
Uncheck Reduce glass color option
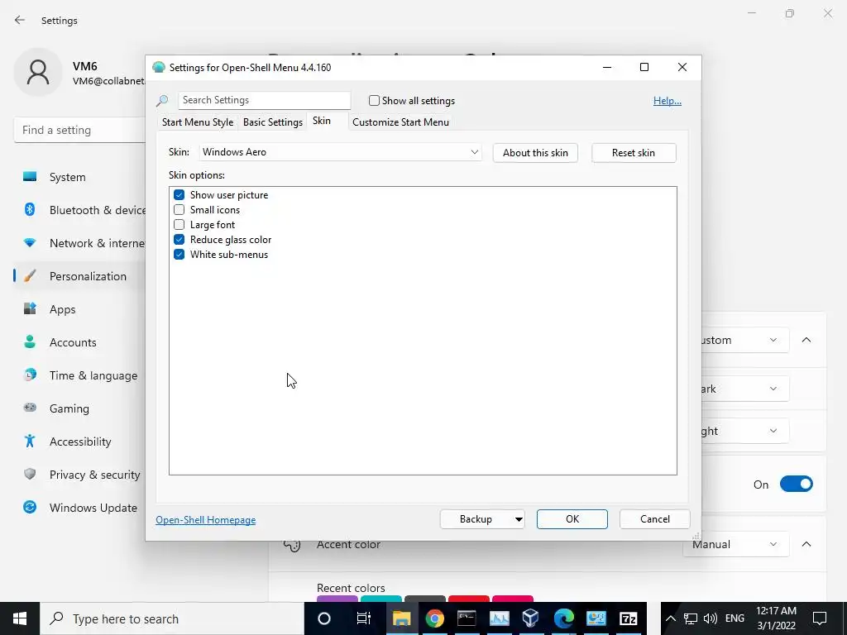[x=179, y=239]
